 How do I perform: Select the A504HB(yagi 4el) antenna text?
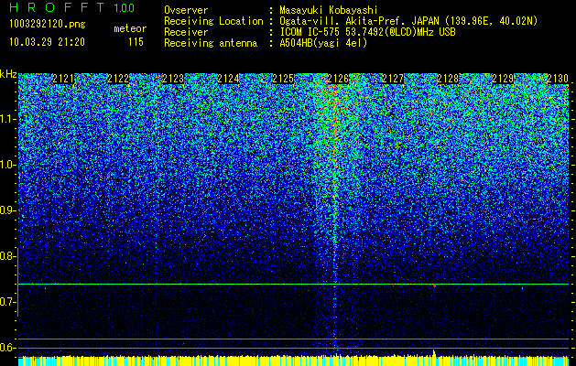323,43
